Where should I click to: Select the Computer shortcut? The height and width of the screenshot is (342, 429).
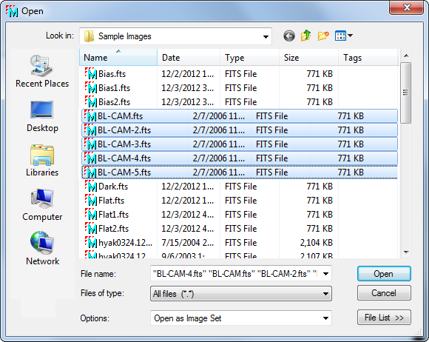tap(42, 205)
